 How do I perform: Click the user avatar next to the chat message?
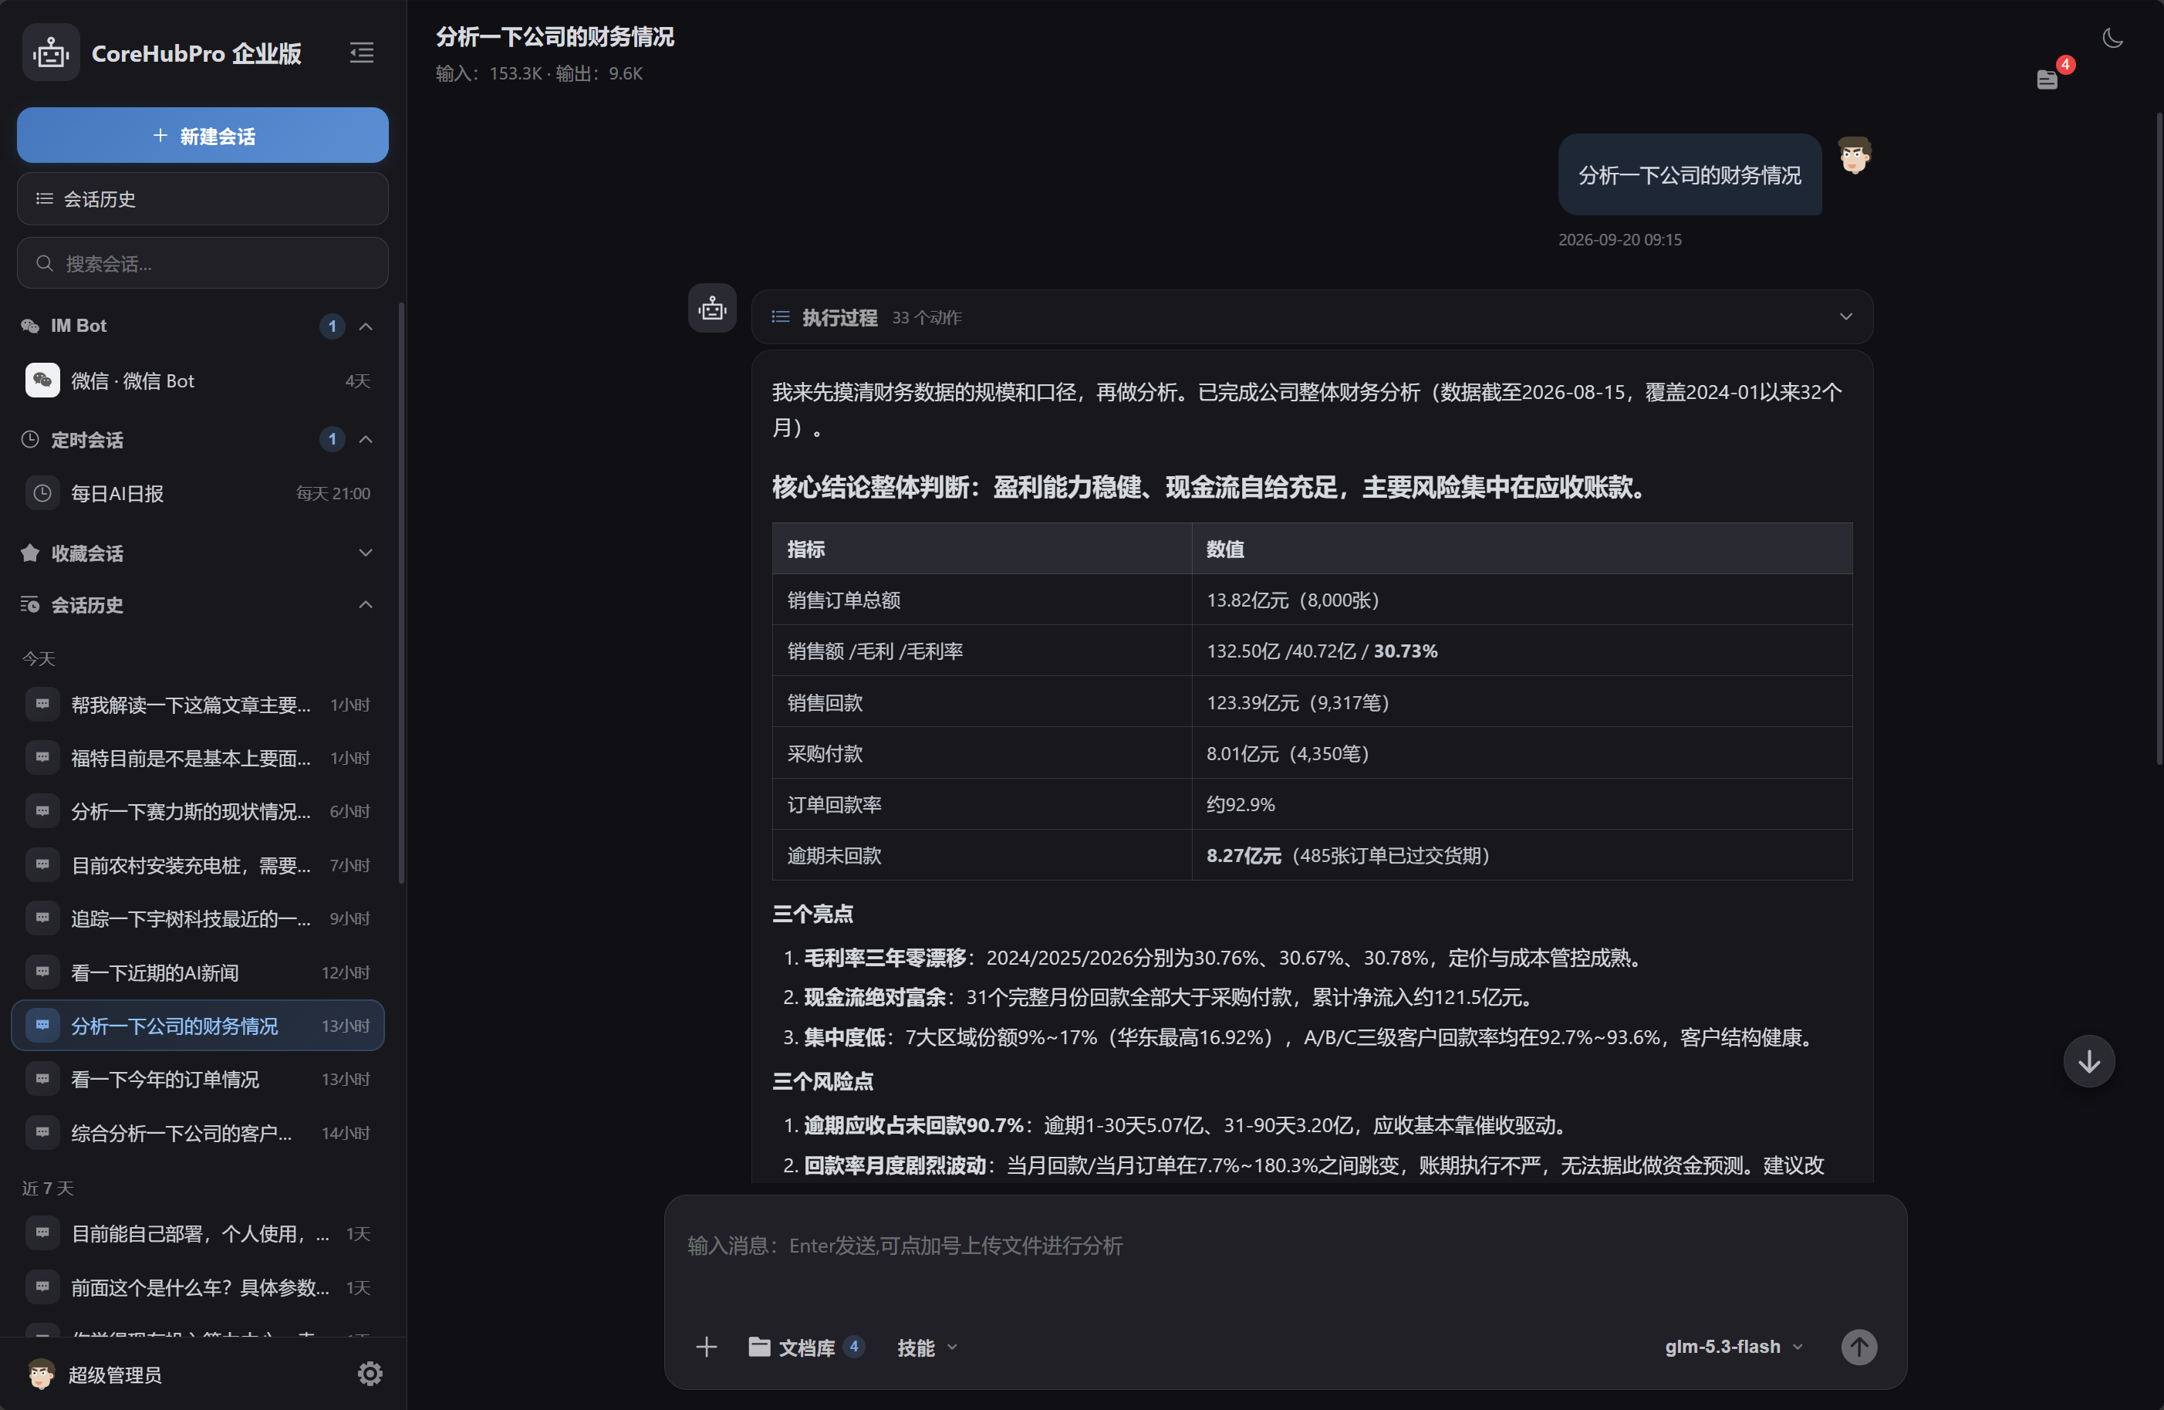tap(1854, 156)
